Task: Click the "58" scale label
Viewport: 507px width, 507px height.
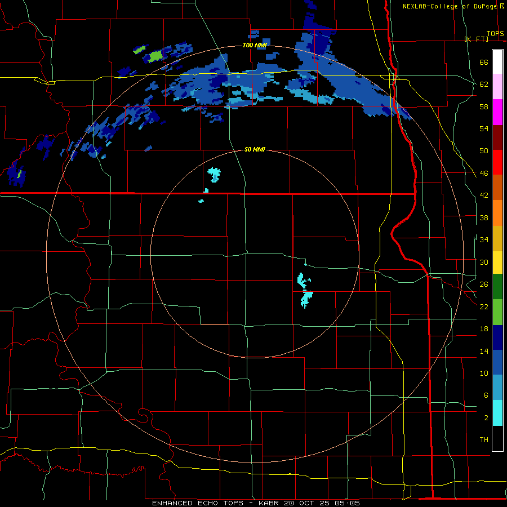Action: coord(484,106)
